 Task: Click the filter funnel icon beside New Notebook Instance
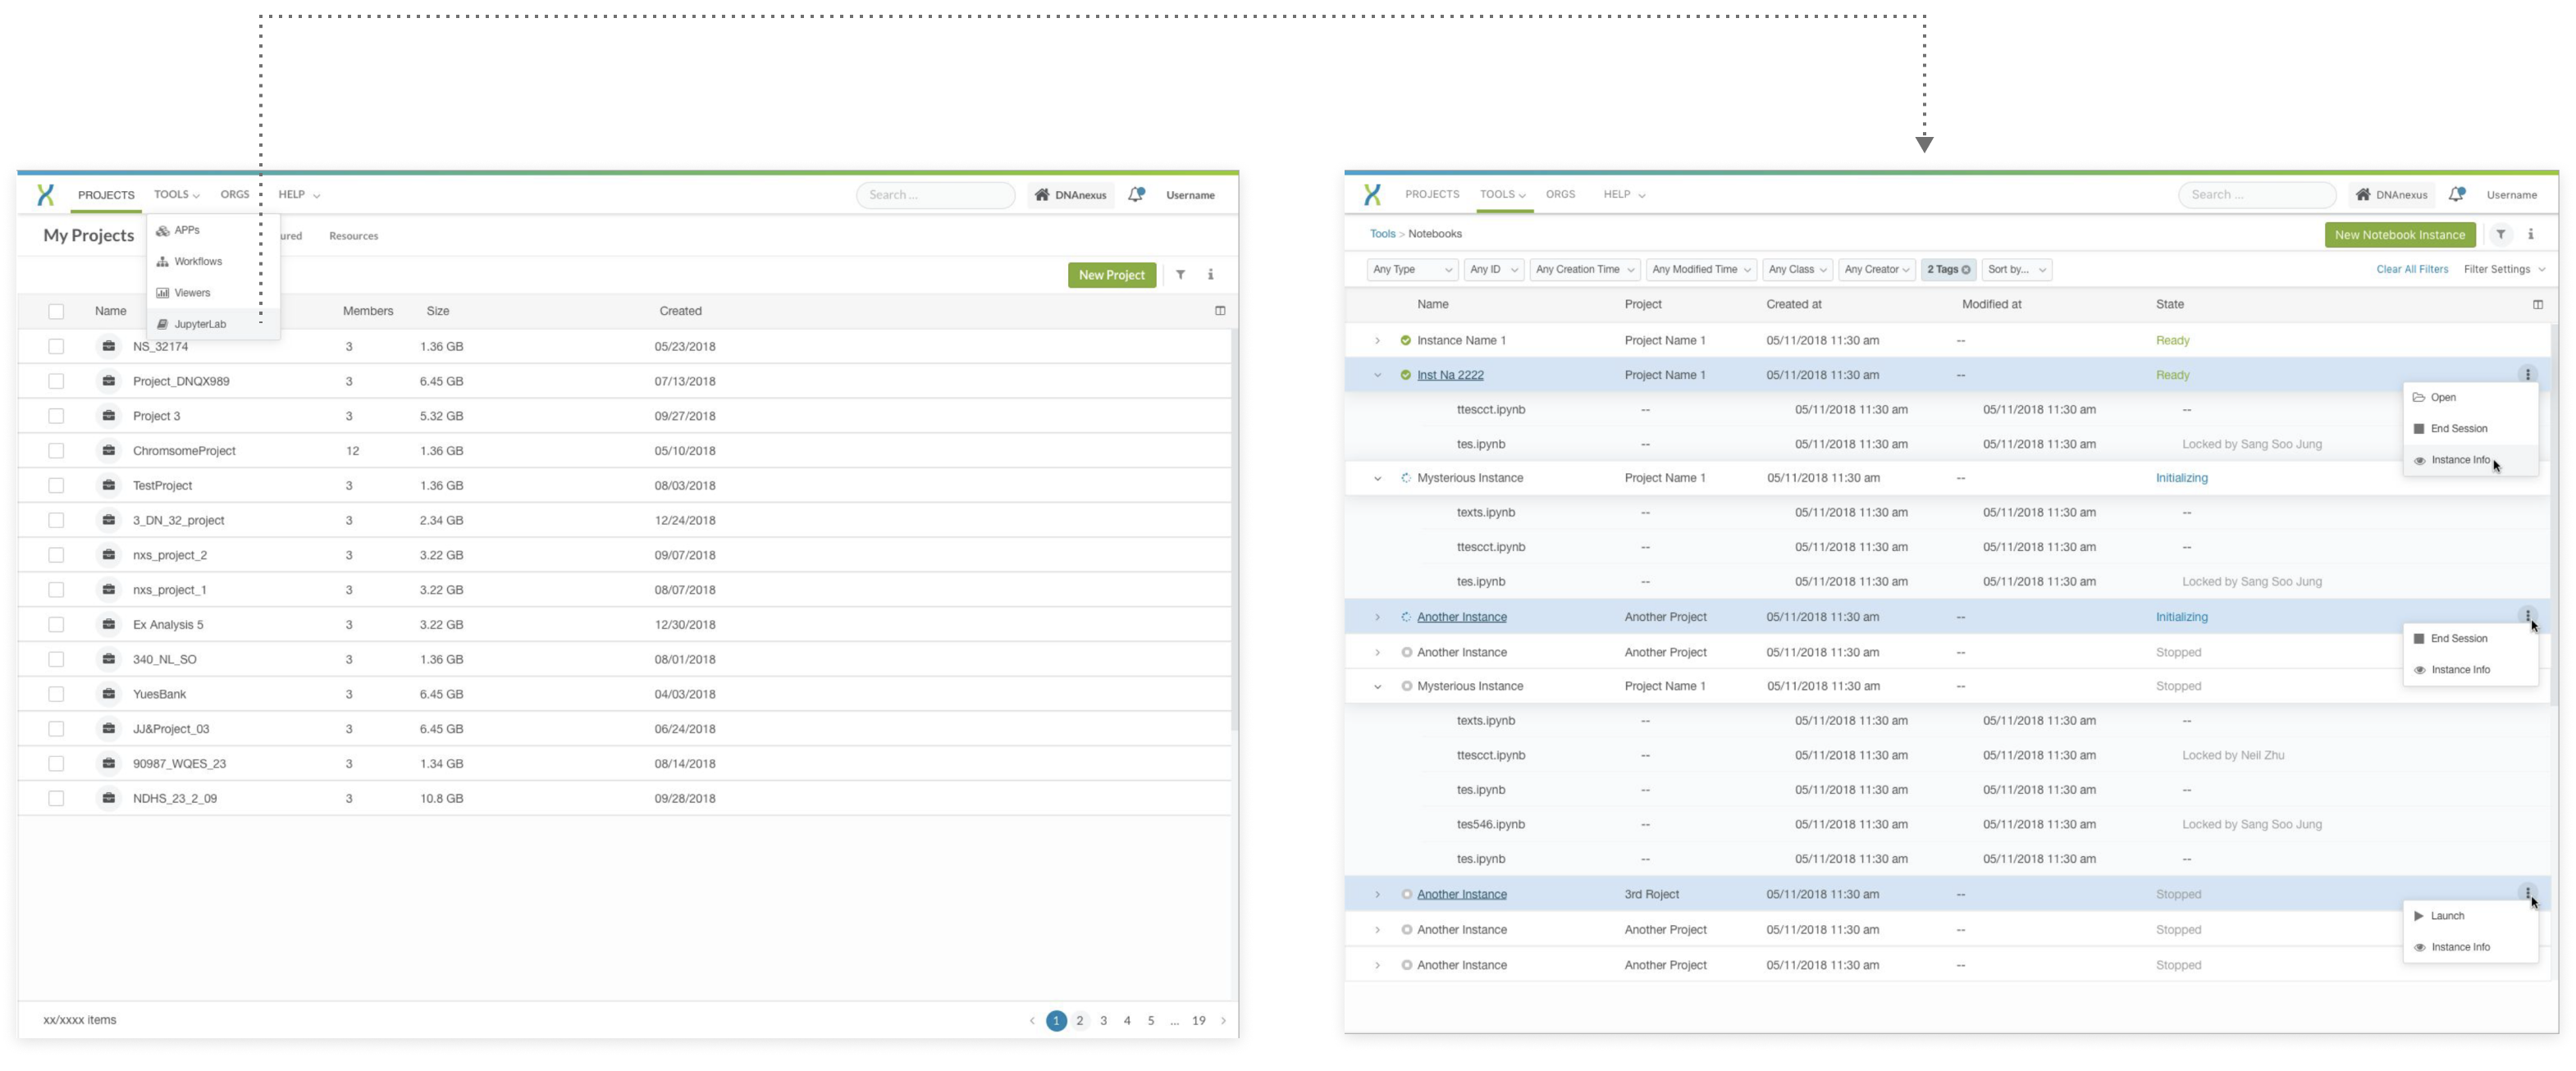click(x=2502, y=234)
